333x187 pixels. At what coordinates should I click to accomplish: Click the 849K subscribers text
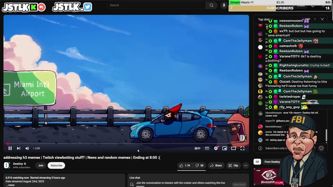point(22,168)
